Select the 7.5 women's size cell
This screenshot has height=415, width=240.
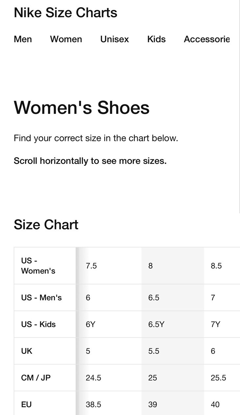tap(91, 266)
